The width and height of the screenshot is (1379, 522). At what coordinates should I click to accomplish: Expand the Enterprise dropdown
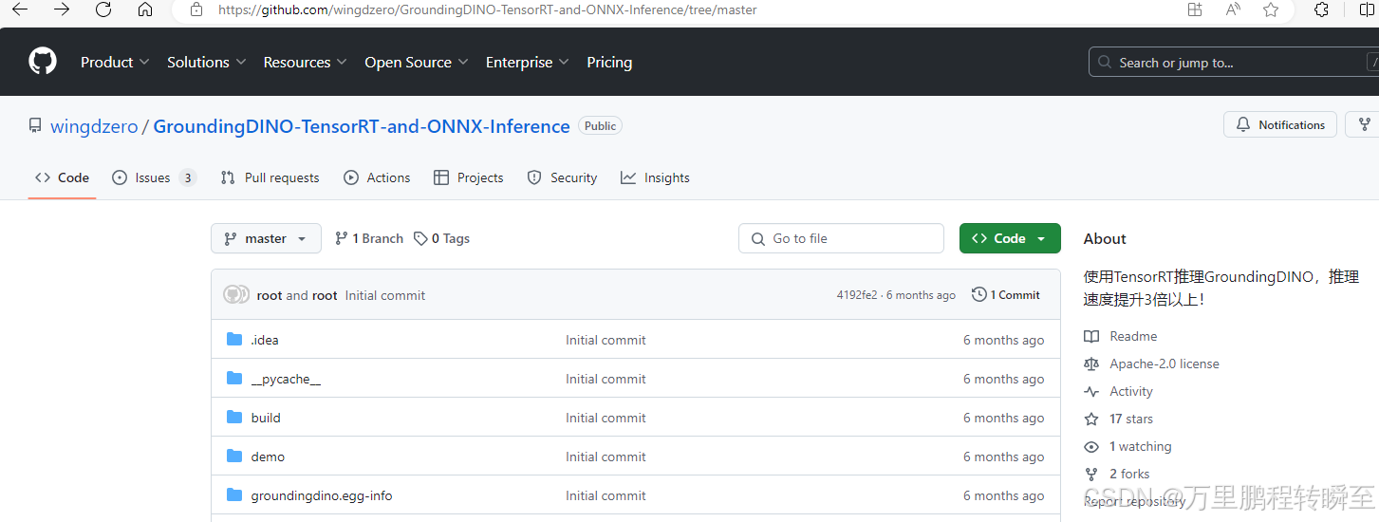tap(527, 62)
